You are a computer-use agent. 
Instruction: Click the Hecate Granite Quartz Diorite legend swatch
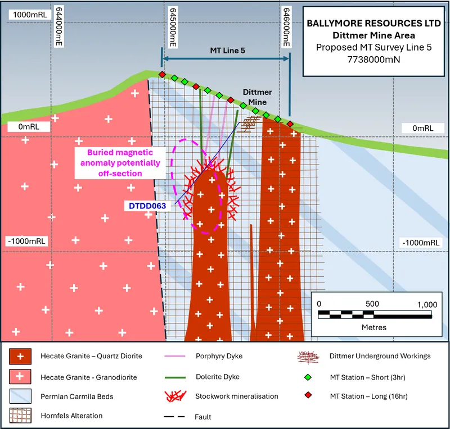(20, 357)
